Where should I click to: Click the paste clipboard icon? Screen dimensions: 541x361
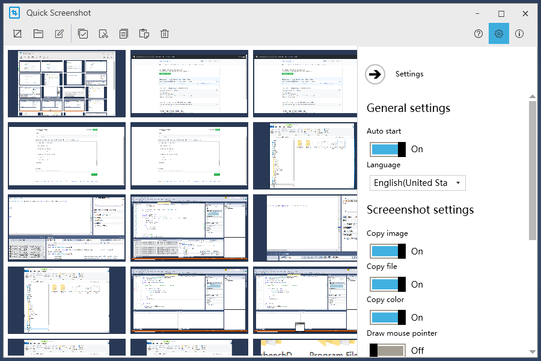click(x=144, y=34)
